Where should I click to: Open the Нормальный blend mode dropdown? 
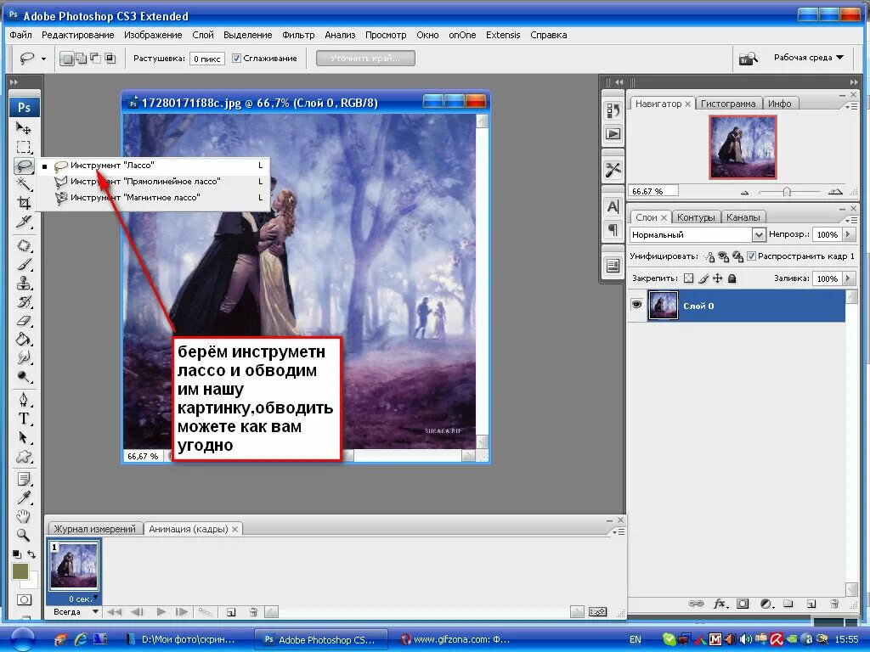pyautogui.click(x=759, y=234)
